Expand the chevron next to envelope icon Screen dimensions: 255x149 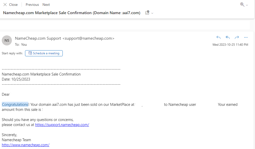click(152, 13)
